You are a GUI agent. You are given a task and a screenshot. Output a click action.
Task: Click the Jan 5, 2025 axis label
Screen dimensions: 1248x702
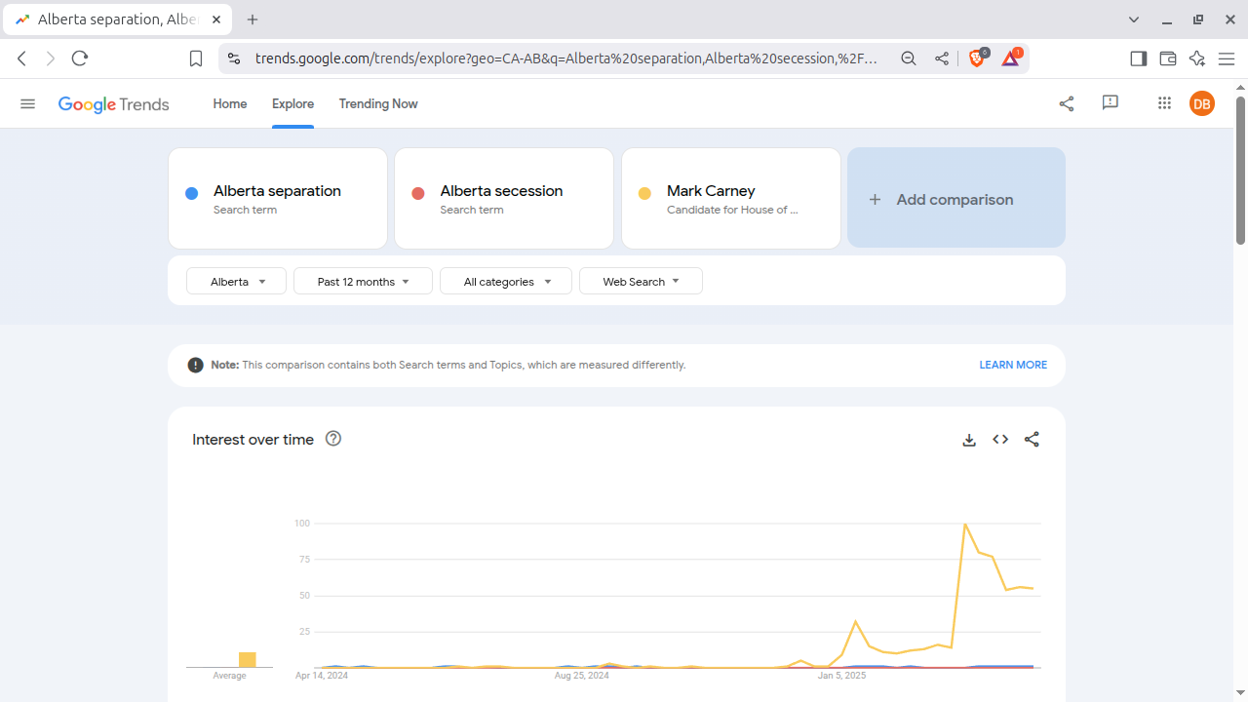841,676
